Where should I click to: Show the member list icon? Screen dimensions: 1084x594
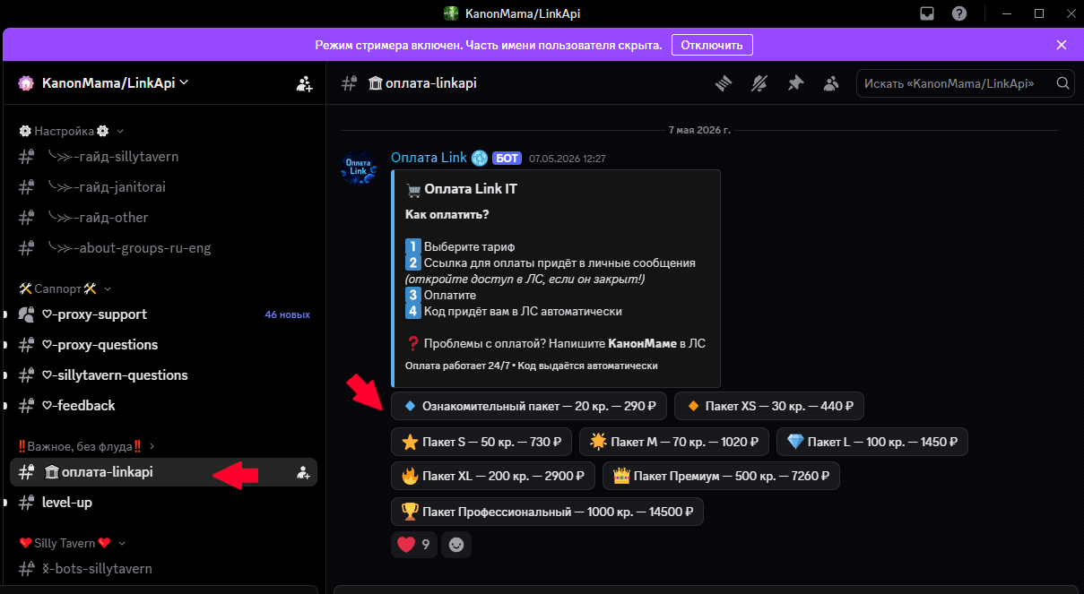(831, 83)
